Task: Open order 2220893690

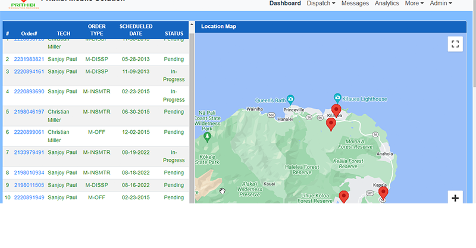Action: point(29,92)
